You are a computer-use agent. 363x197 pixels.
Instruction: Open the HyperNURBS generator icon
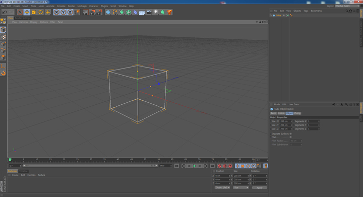122,12
